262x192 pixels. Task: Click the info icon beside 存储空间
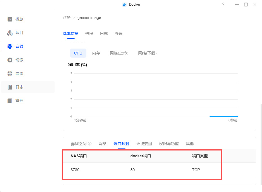coord(90,144)
